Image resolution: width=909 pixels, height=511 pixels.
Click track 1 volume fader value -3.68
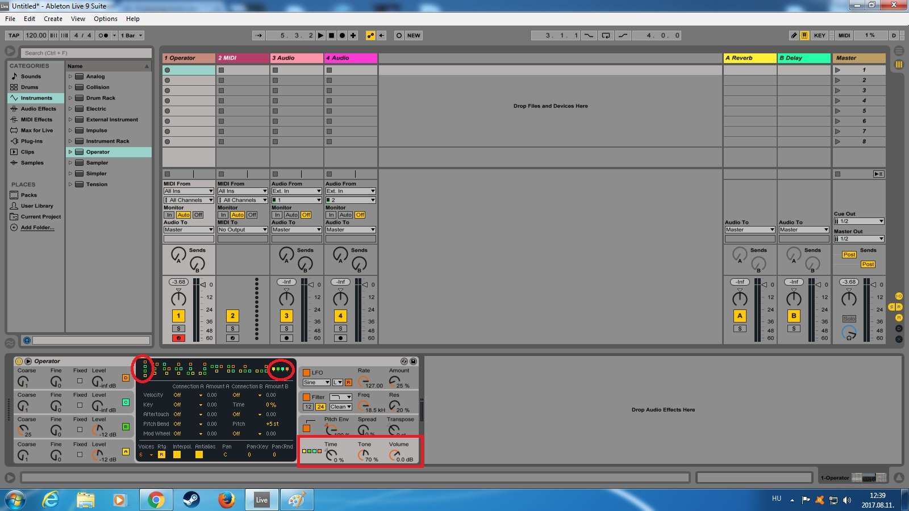point(178,282)
